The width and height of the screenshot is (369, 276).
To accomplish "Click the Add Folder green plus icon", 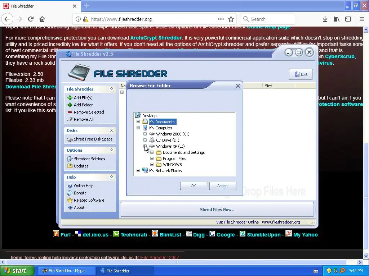I will pos(70,105).
